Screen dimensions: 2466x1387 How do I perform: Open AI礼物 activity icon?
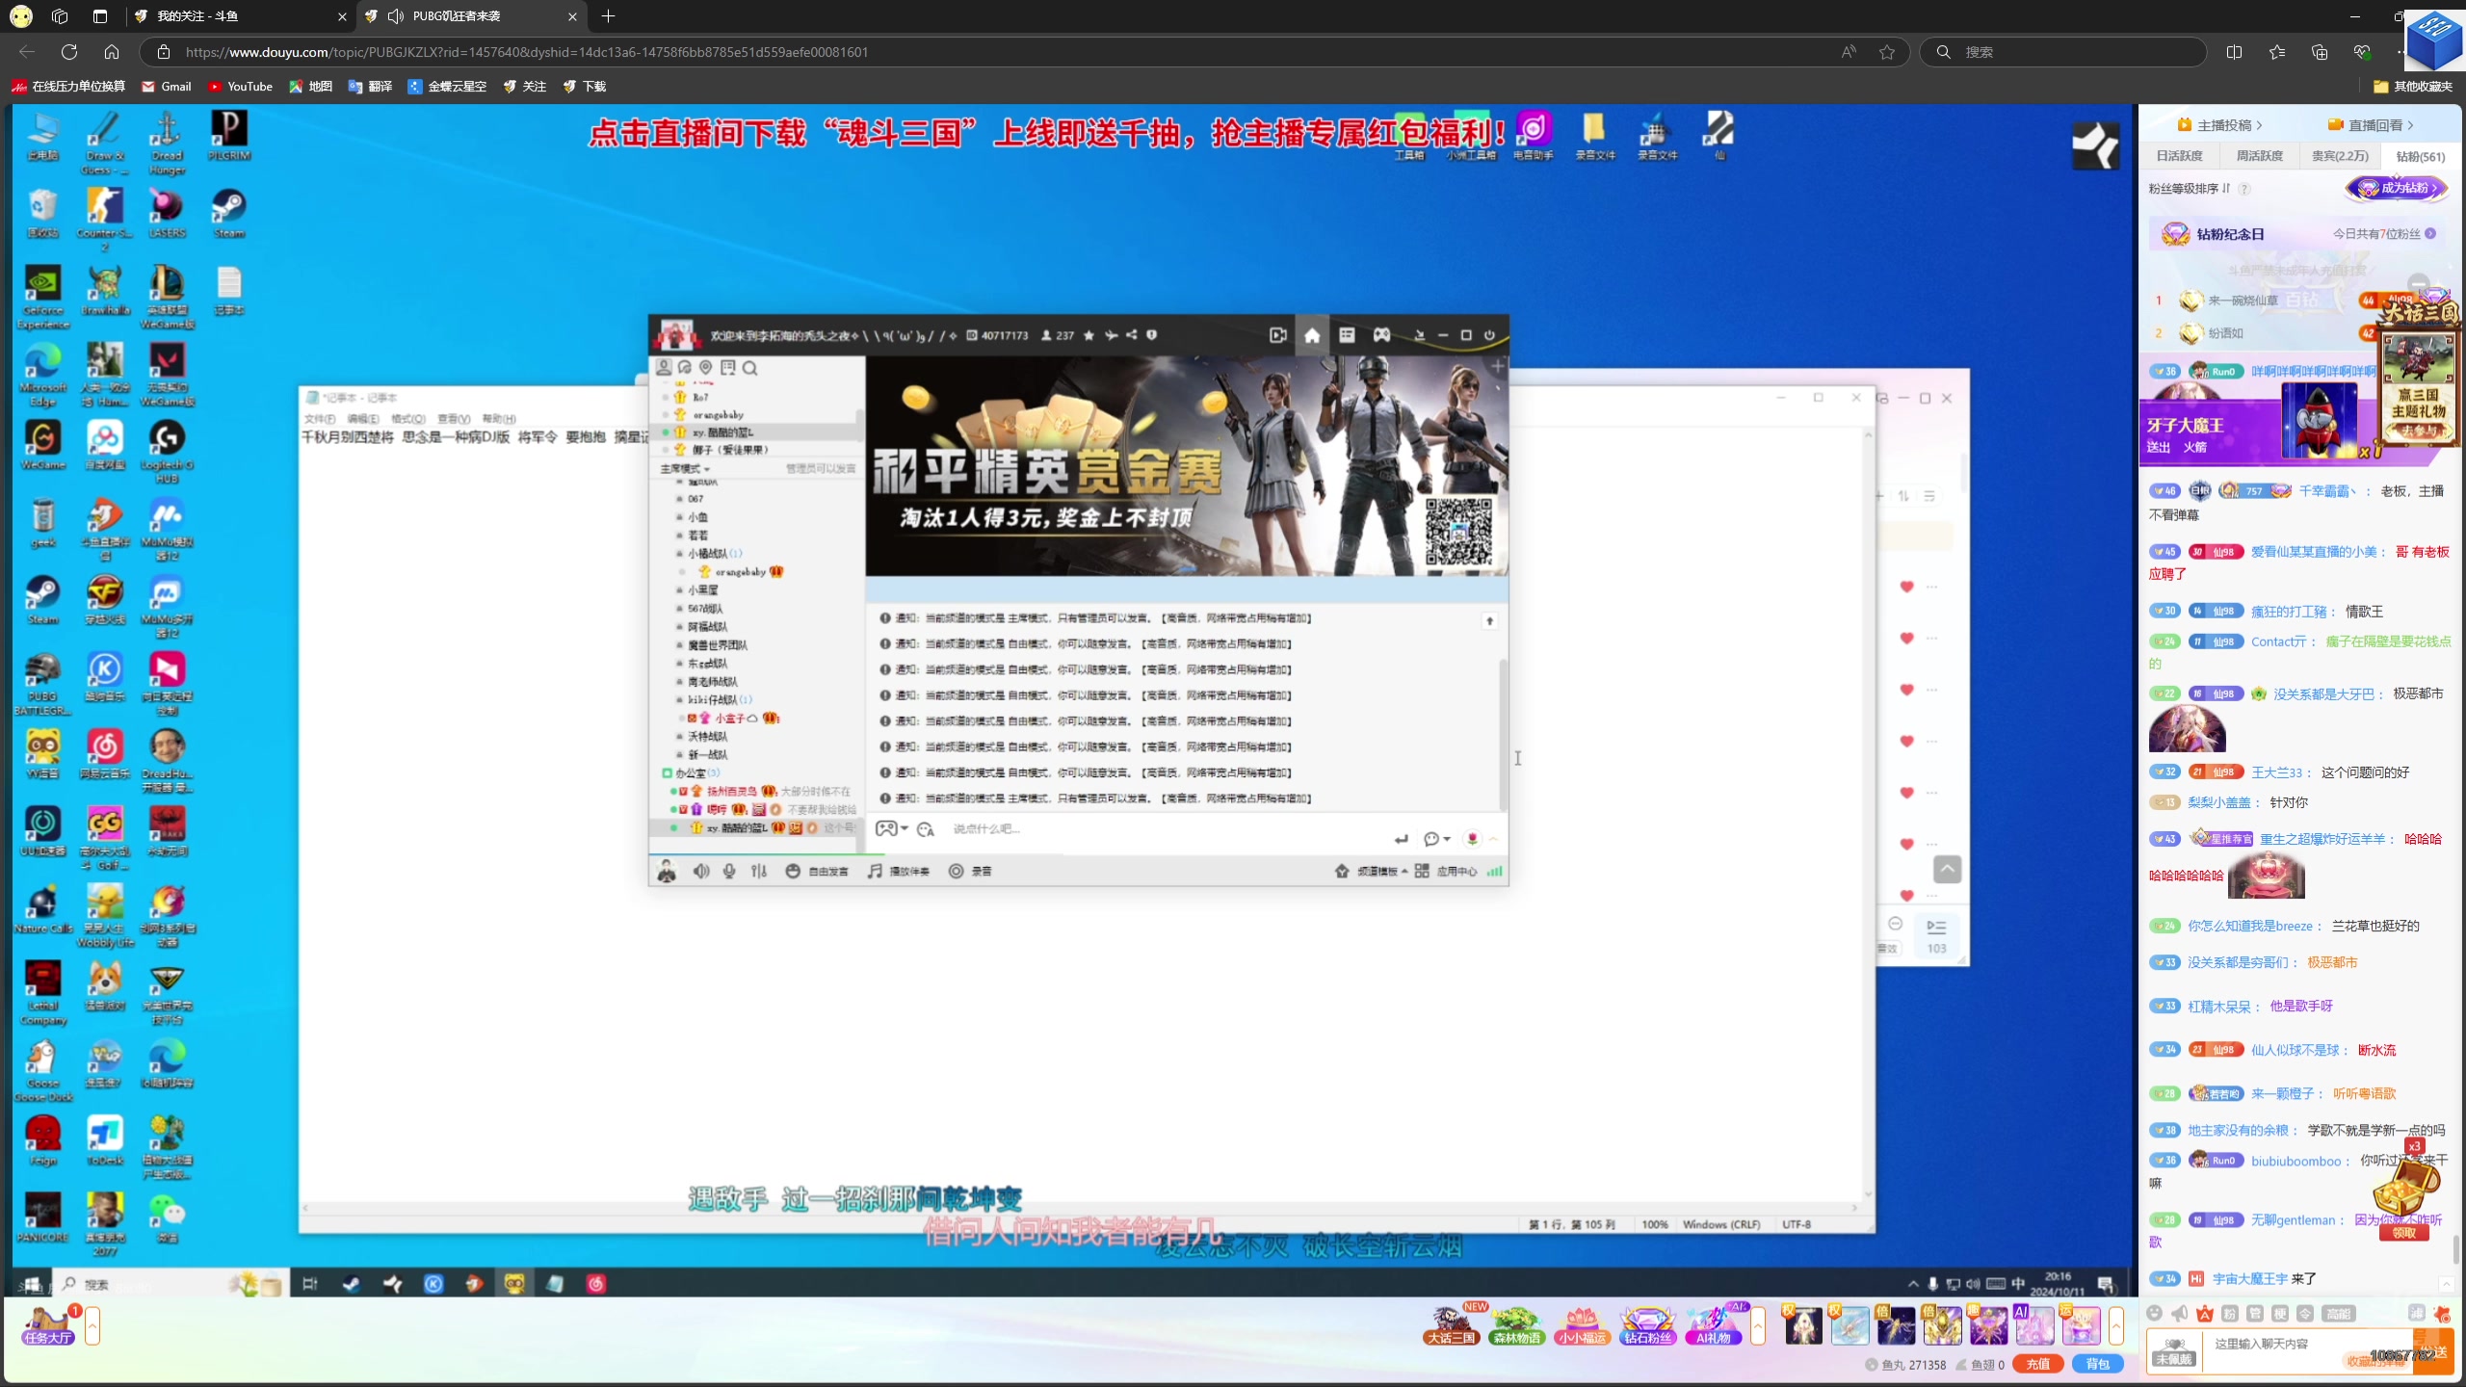[x=1714, y=1325]
